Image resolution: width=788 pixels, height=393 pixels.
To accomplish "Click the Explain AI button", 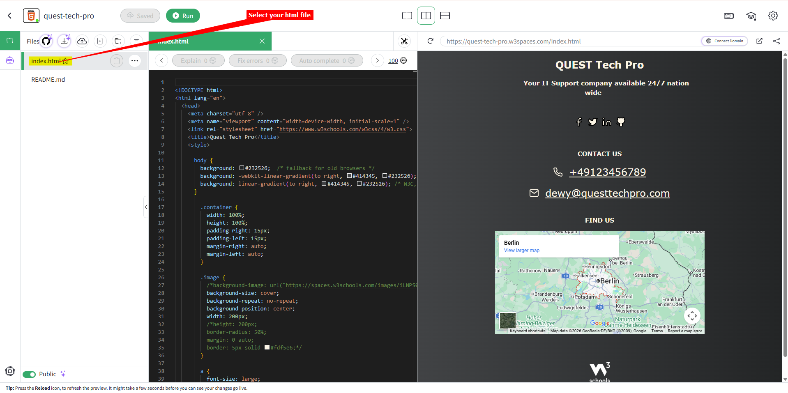I will tap(198, 60).
